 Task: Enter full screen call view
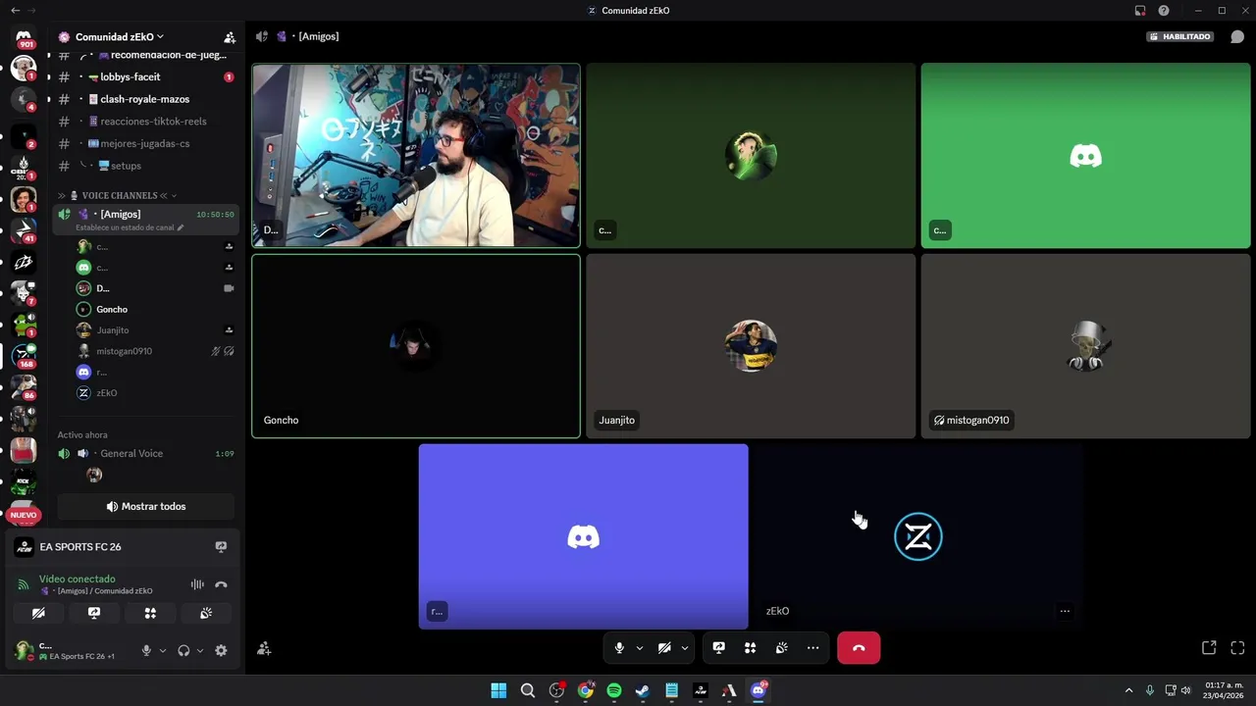(x=1237, y=648)
